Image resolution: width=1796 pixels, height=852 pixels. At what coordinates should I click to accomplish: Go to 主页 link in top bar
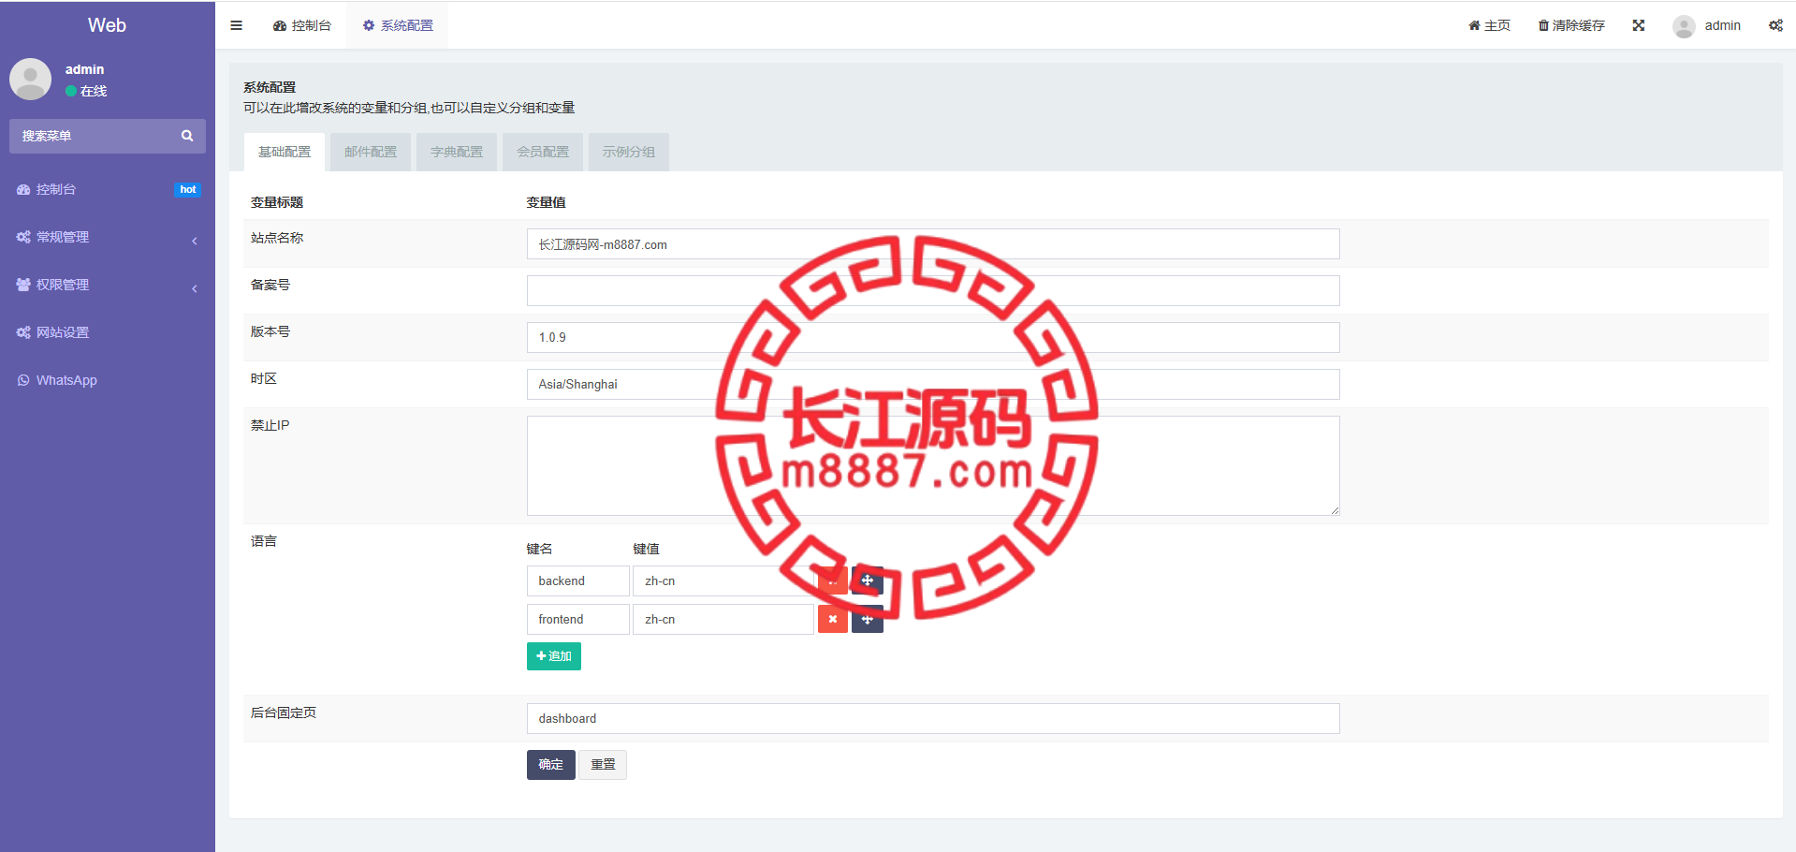pos(1489,25)
